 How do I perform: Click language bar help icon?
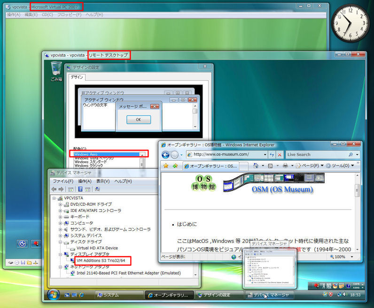click(x=348, y=286)
